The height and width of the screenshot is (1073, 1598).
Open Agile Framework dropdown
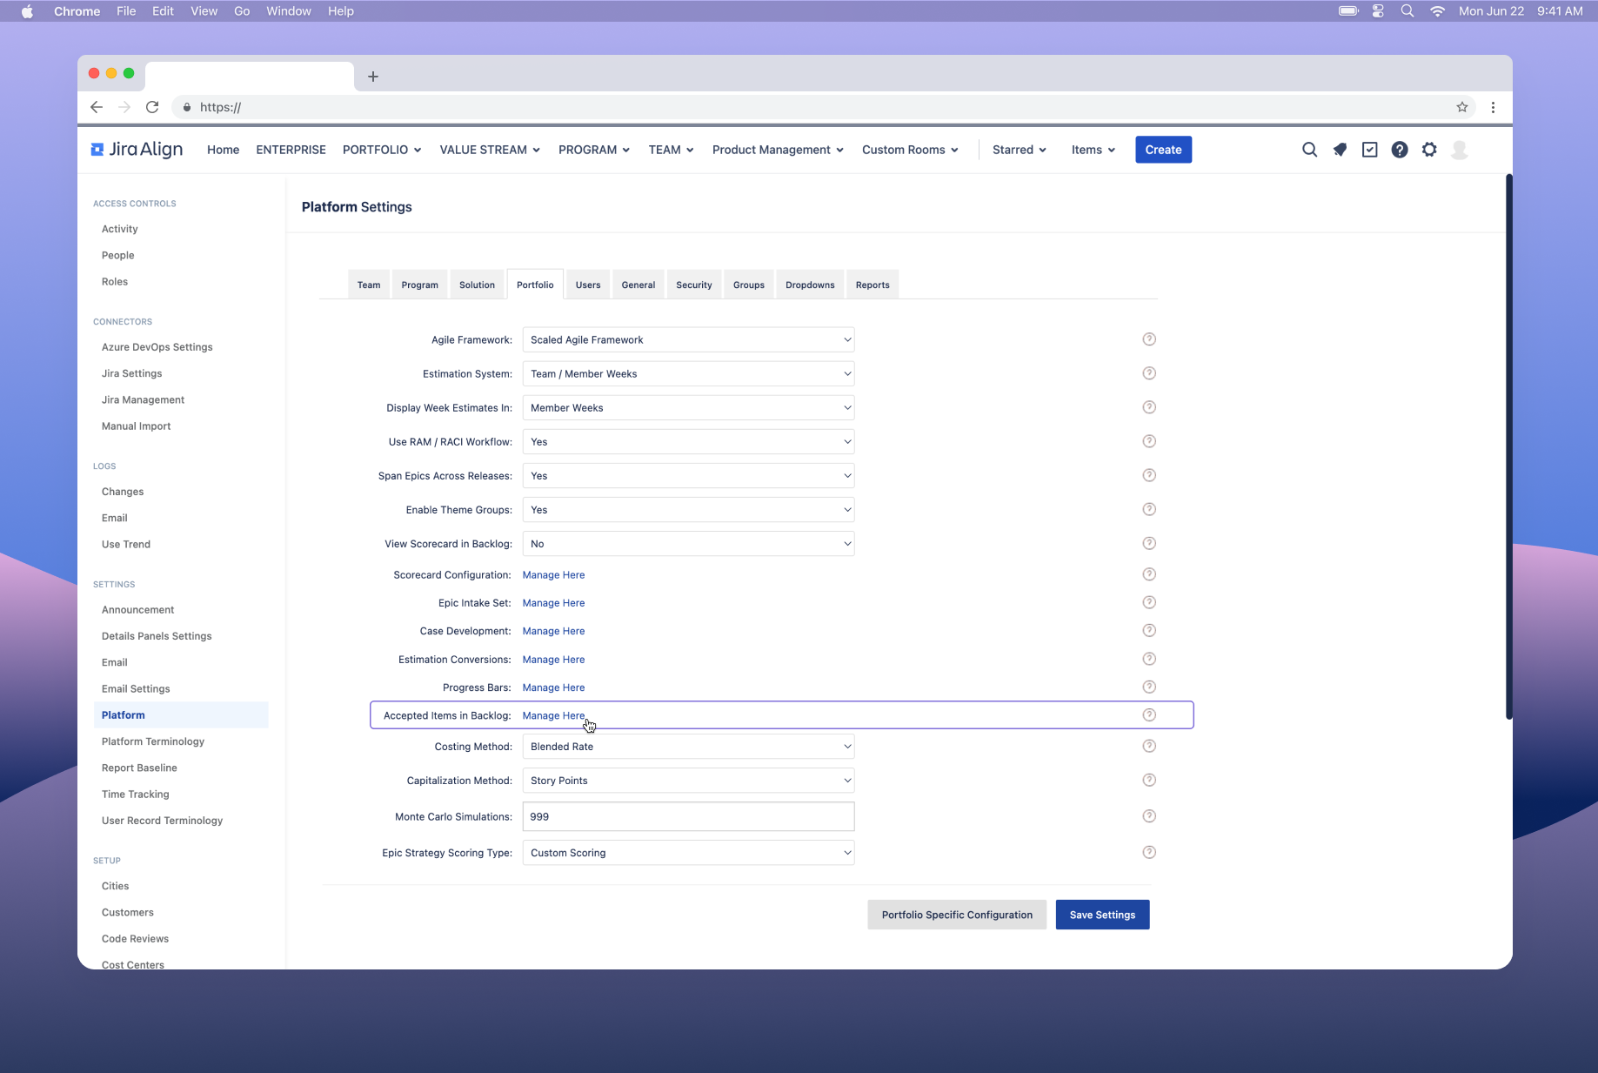688,339
